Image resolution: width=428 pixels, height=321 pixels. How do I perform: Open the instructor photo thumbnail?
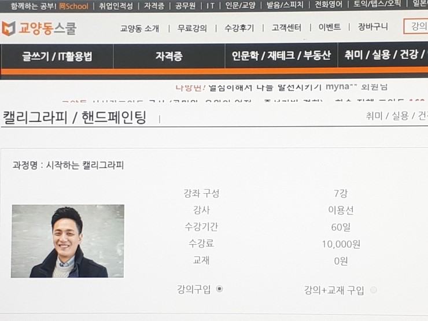point(68,241)
